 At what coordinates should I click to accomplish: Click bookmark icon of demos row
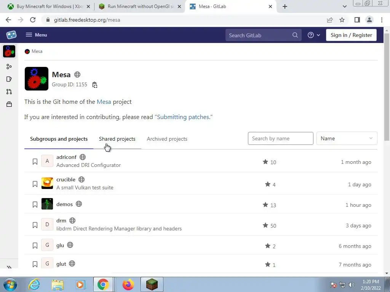(35, 205)
